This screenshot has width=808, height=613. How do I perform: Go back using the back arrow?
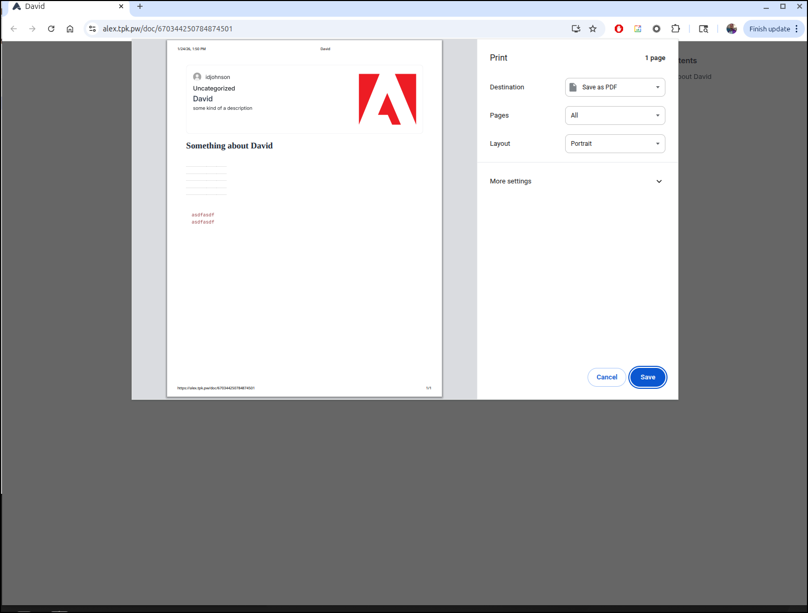click(14, 29)
